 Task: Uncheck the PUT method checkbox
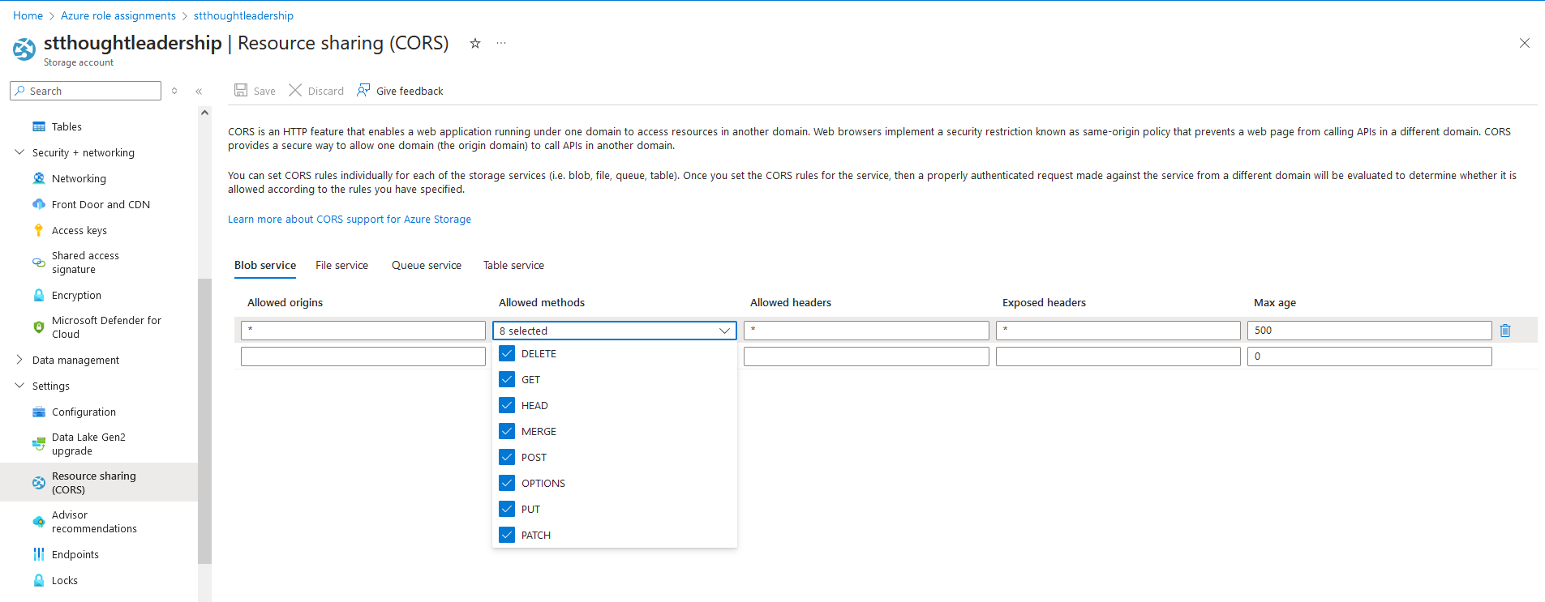(507, 509)
